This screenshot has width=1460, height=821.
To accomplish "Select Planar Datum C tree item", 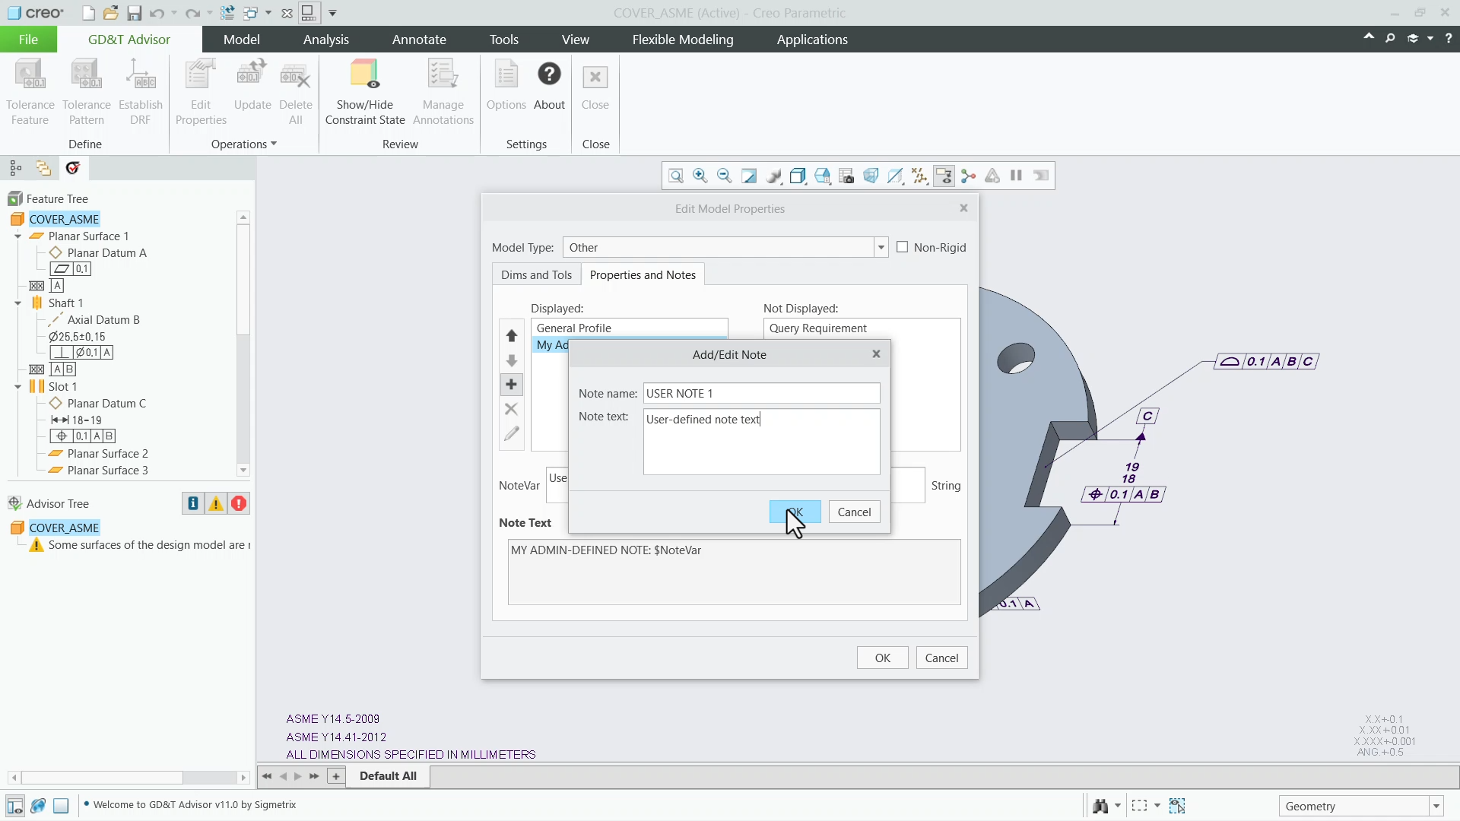I will pyautogui.click(x=106, y=404).
